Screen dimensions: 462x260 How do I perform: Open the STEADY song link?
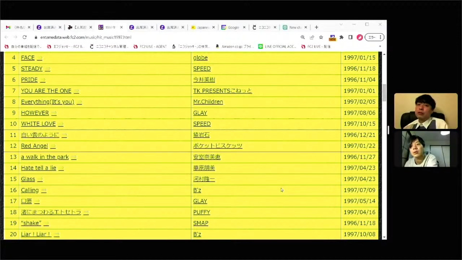[32, 69]
